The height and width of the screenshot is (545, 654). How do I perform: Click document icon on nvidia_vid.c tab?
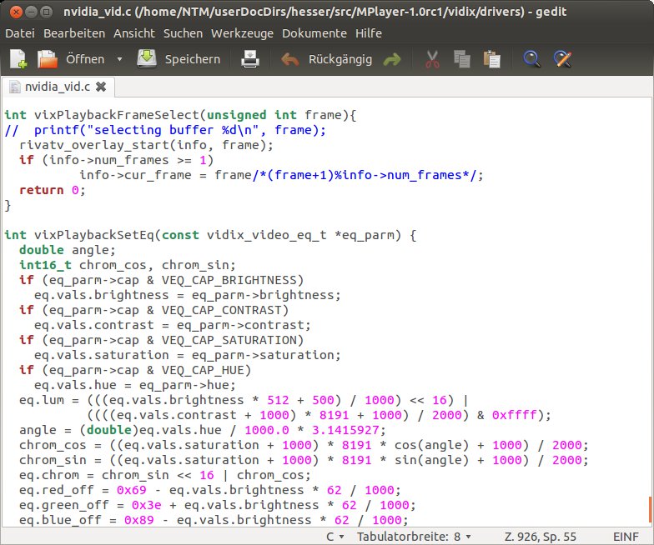[15, 87]
